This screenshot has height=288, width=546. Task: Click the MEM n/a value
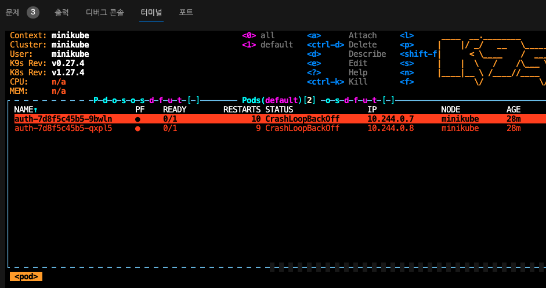(x=59, y=91)
